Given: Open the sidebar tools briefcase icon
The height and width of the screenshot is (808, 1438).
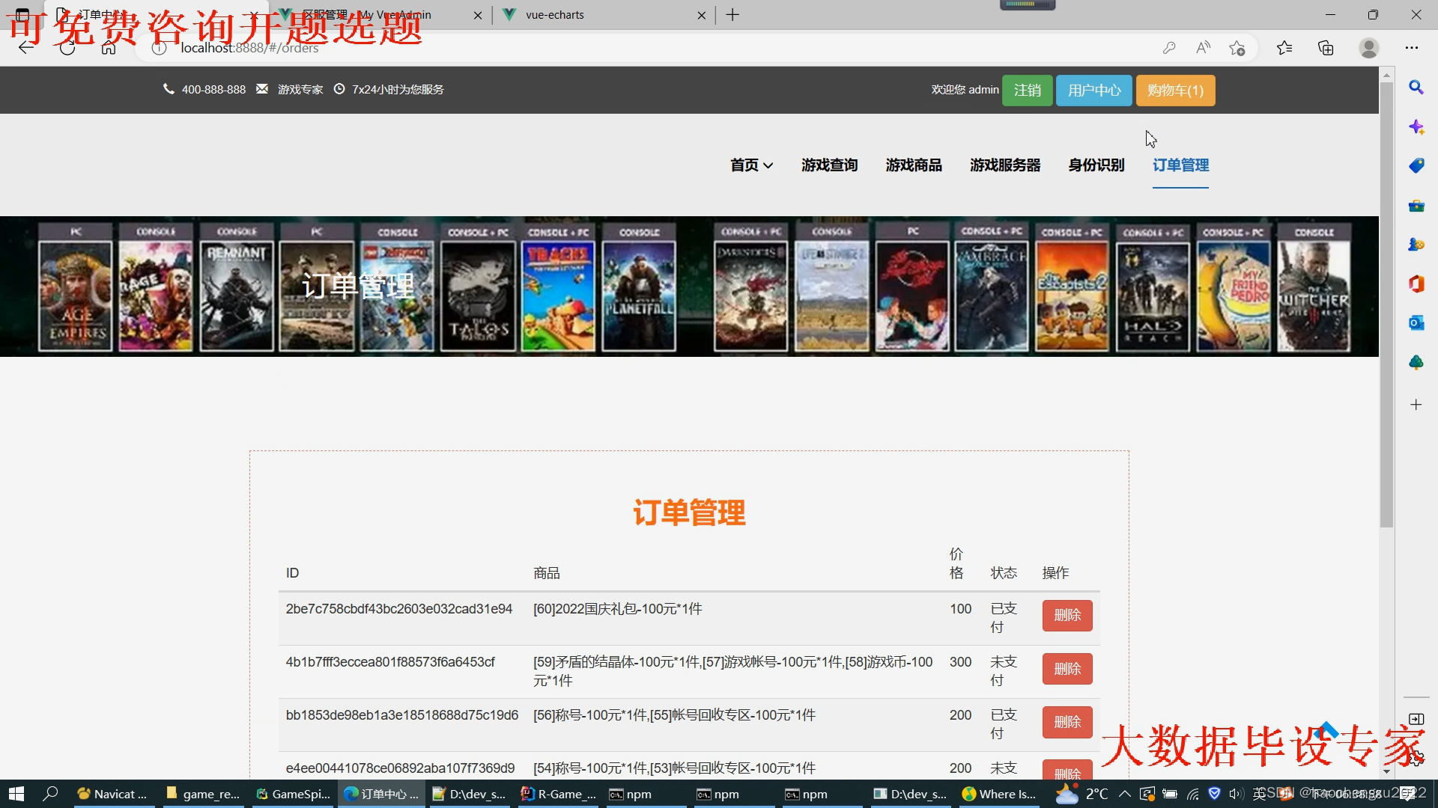Looking at the screenshot, I should pyautogui.click(x=1416, y=206).
